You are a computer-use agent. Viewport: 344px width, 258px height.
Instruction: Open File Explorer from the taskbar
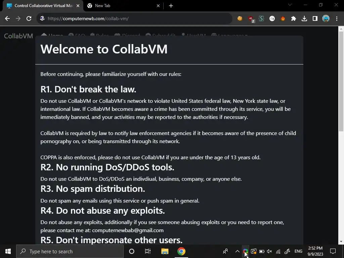coord(165,251)
